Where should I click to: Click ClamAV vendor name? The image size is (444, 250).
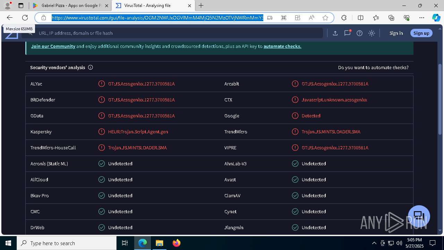point(232,195)
